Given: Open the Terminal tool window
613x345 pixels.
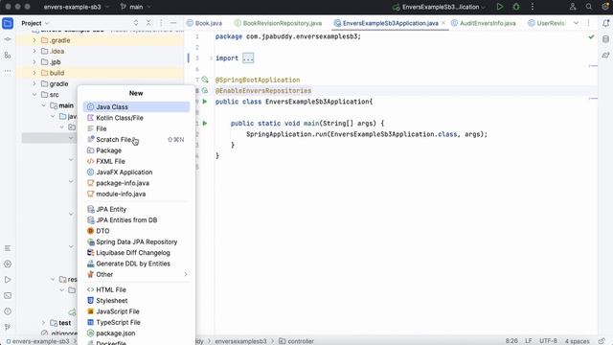Looking at the screenshot, I should [x=8, y=296].
